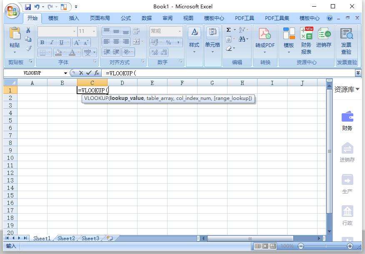Open fill color bucket button
Viewport: 365px width, 254px height.
pyautogui.click(x=58, y=52)
